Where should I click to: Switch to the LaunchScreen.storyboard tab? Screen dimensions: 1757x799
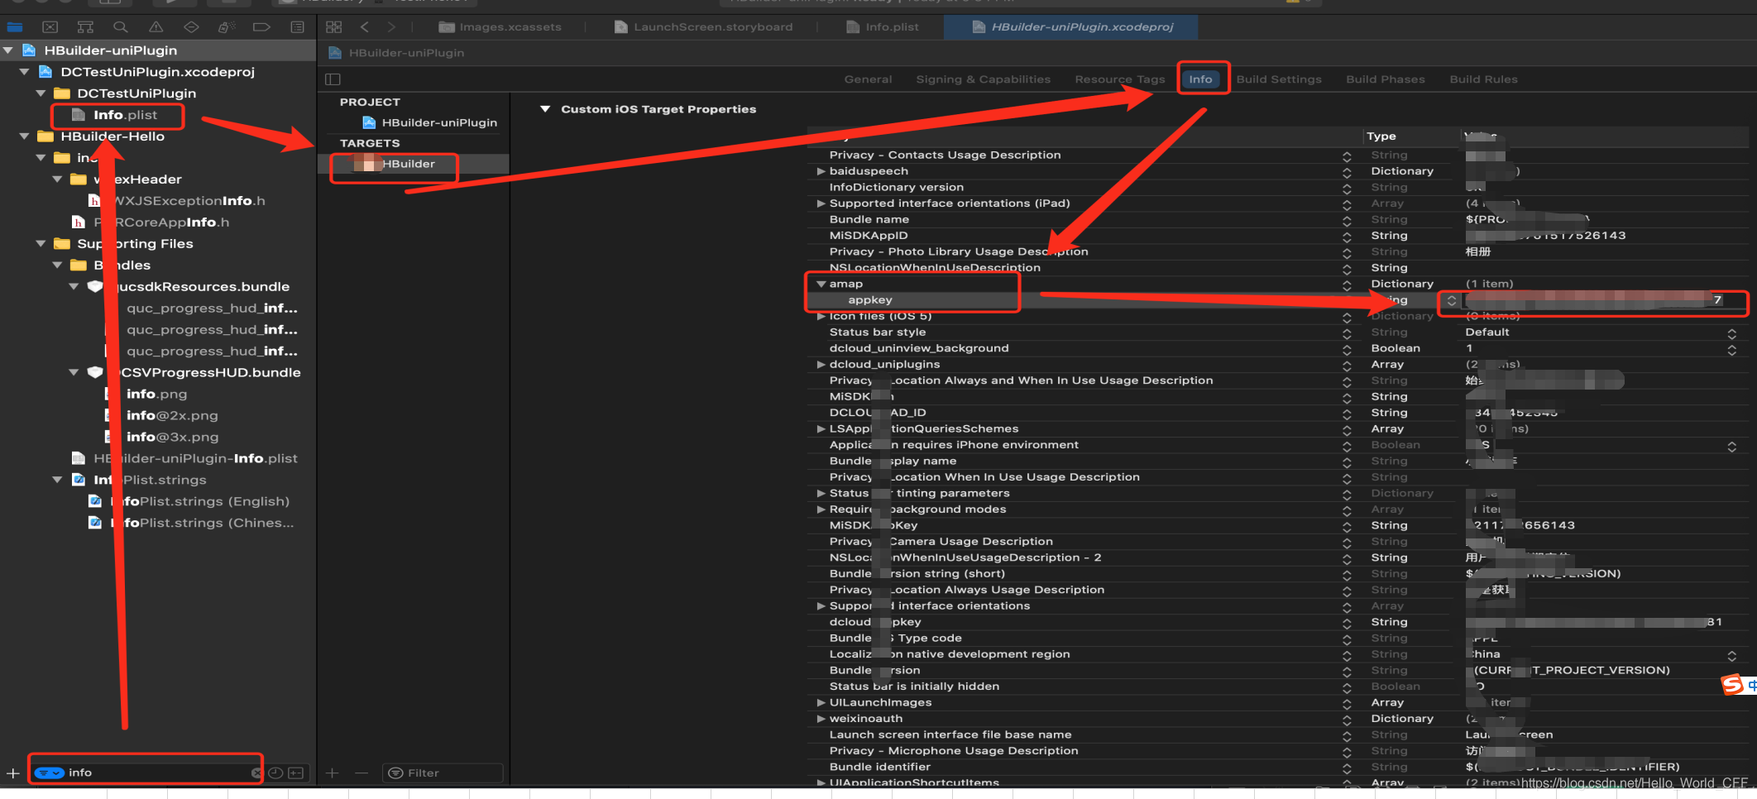(x=703, y=27)
